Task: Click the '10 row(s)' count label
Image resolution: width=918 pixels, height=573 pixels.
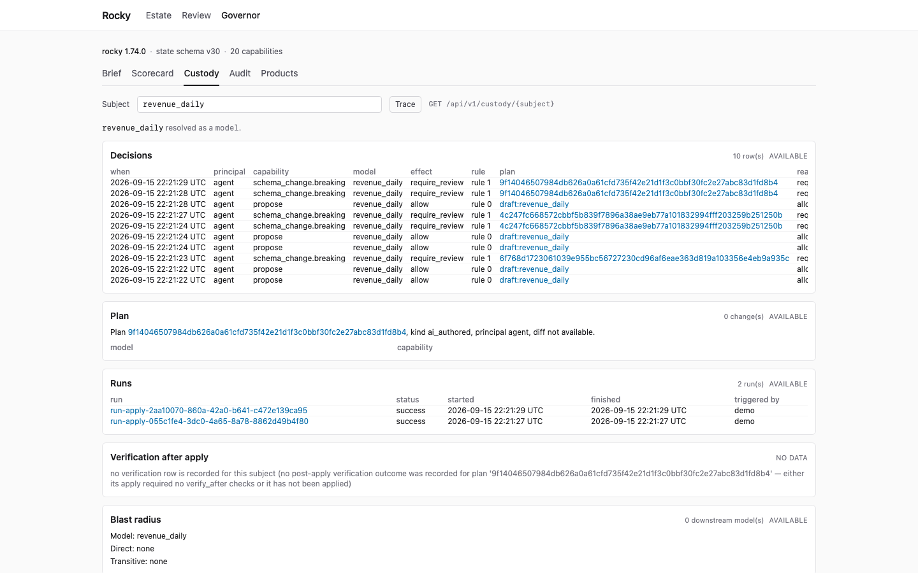Action: (x=748, y=156)
